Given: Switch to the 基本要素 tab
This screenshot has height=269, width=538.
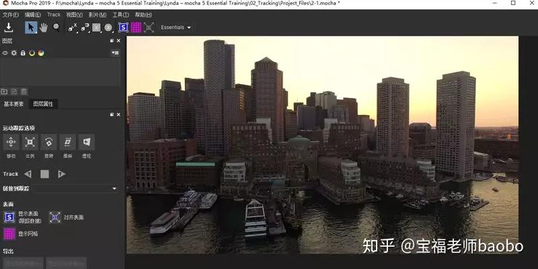Looking at the screenshot, I should point(13,104).
